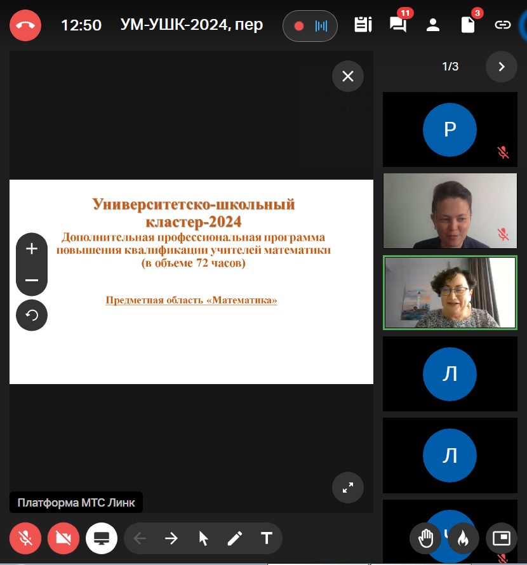
Task: Toggle screen sharing
Action: [x=102, y=538]
